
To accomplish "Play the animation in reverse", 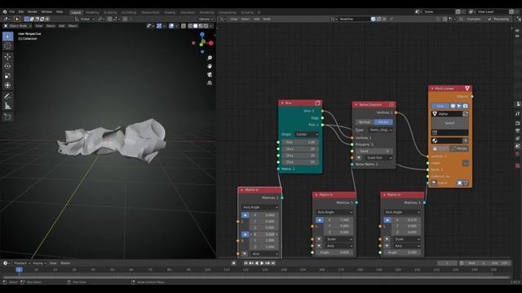I will pos(257,263).
